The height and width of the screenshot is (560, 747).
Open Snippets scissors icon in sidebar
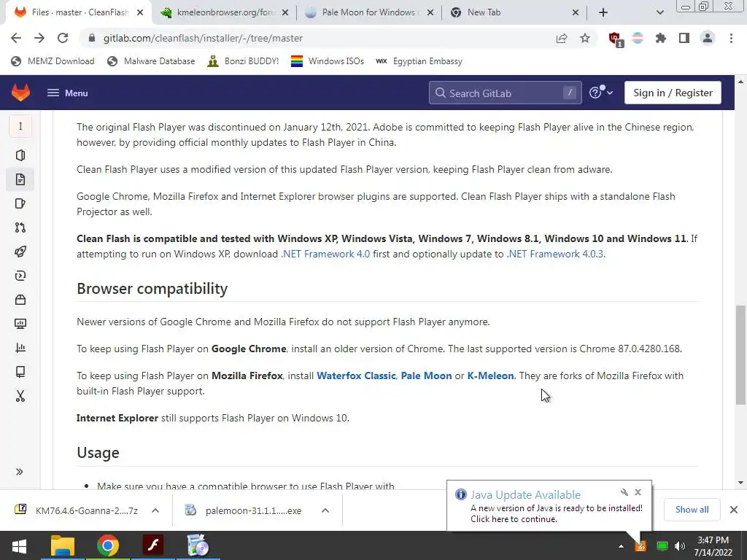point(20,396)
